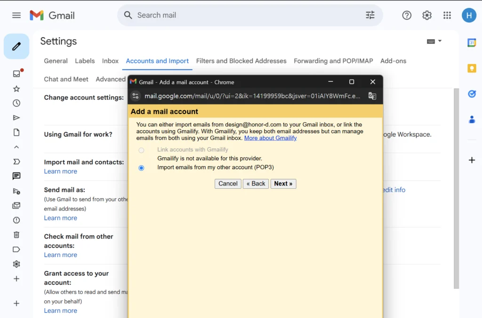The image size is (482, 318).
Task: Open Manage labels gear in sidebar
Action: pyautogui.click(x=16, y=264)
